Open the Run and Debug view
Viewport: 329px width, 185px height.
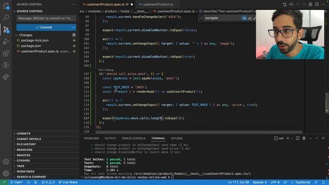click(x=6, y=41)
